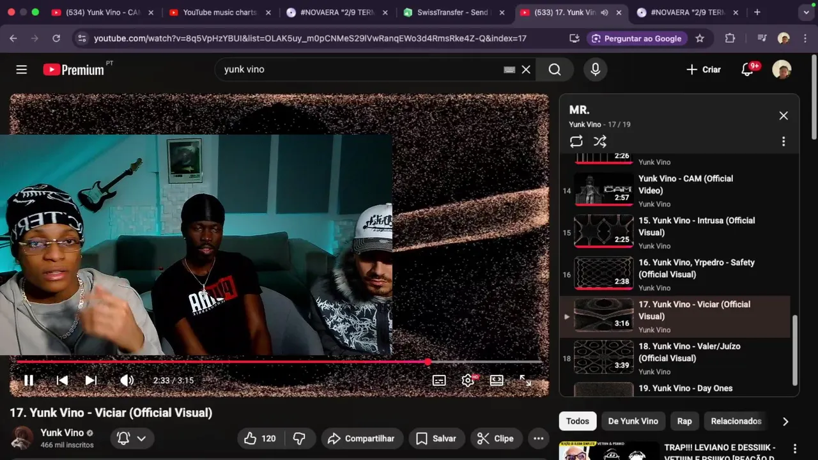Enter fullscreen mode
This screenshot has width=818, height=460.
coord(525,380)
